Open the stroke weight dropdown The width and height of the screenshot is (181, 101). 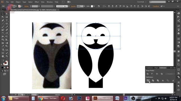pos(39,6)
